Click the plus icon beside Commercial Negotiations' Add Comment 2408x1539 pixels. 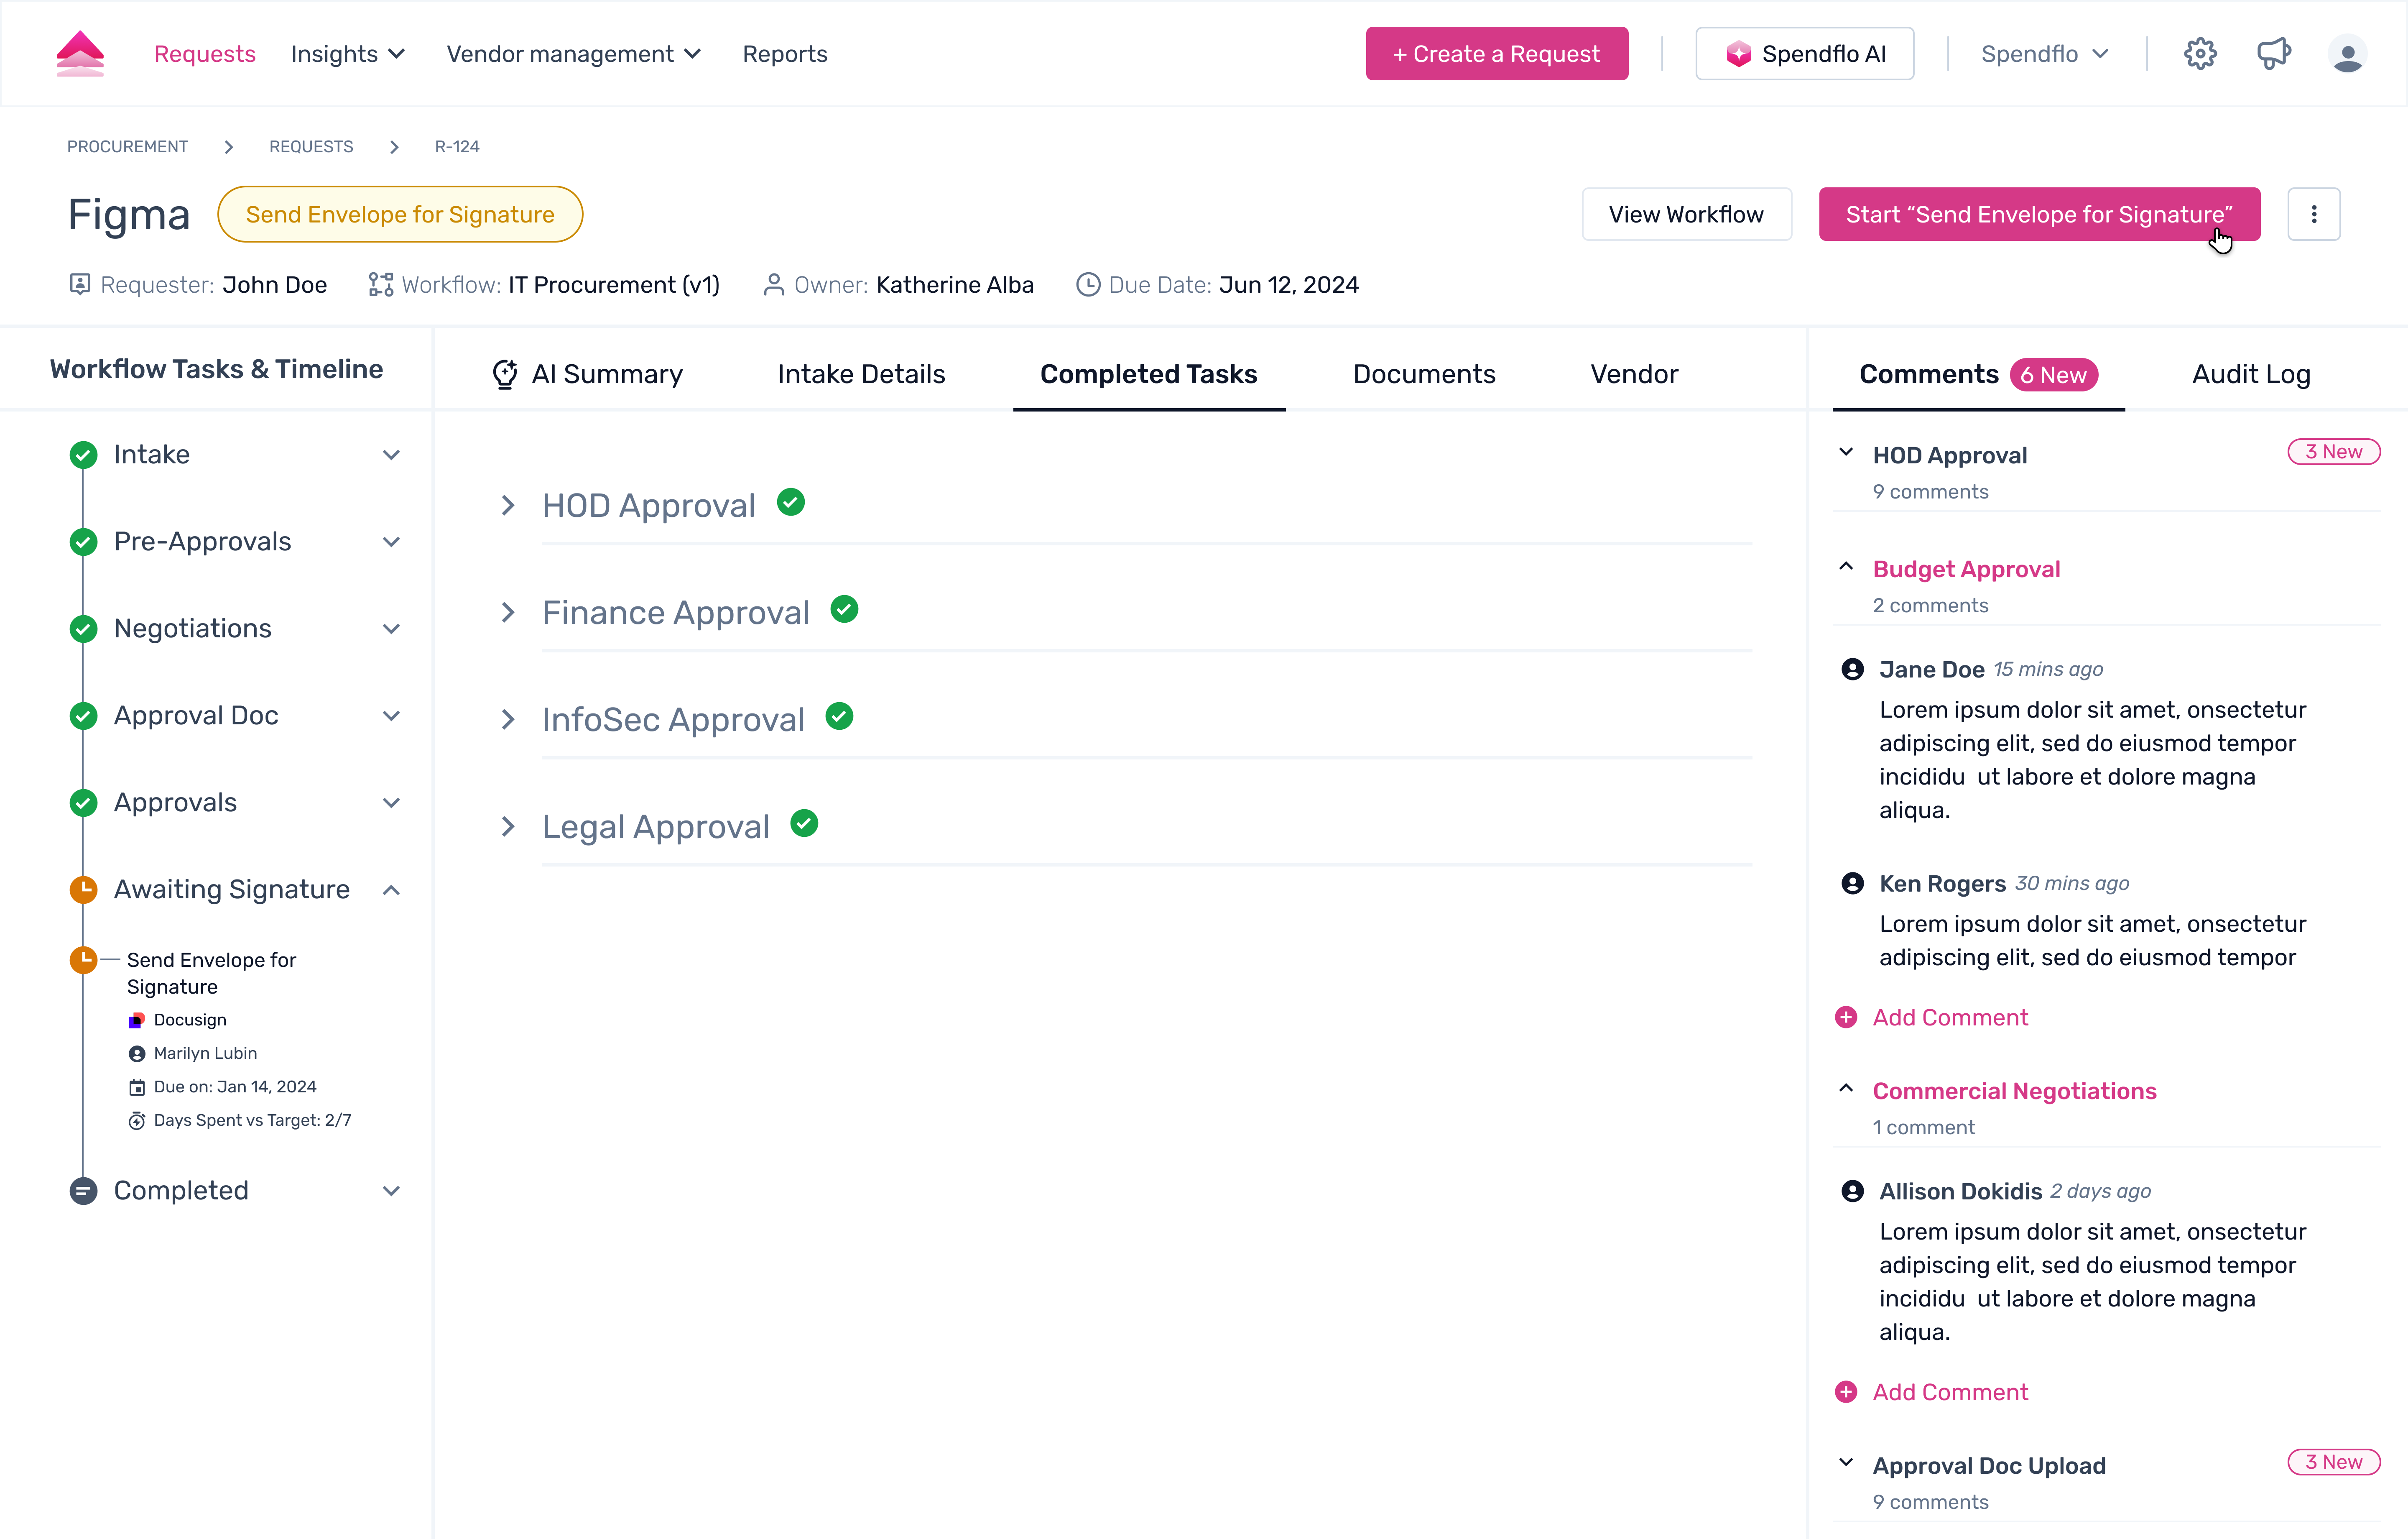pos(1846,1392)
